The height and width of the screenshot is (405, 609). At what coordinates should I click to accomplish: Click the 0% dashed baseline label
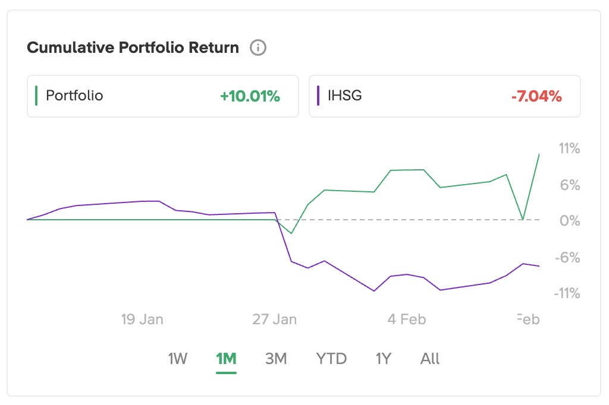570,221
